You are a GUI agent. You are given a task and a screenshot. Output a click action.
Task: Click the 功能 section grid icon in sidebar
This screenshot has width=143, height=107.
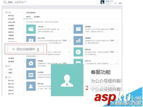[6, 12]
